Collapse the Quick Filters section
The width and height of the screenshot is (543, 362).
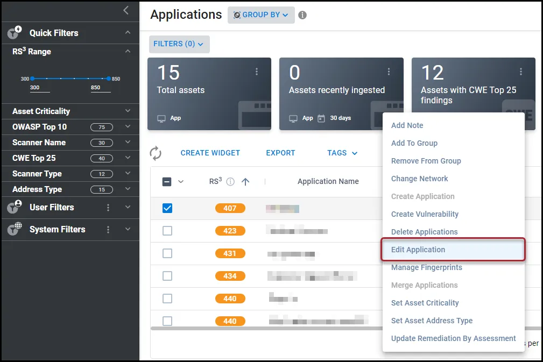point(128,32)
